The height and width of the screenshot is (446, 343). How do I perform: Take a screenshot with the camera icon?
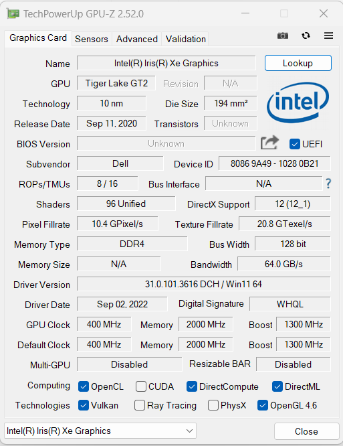(283, 35)
